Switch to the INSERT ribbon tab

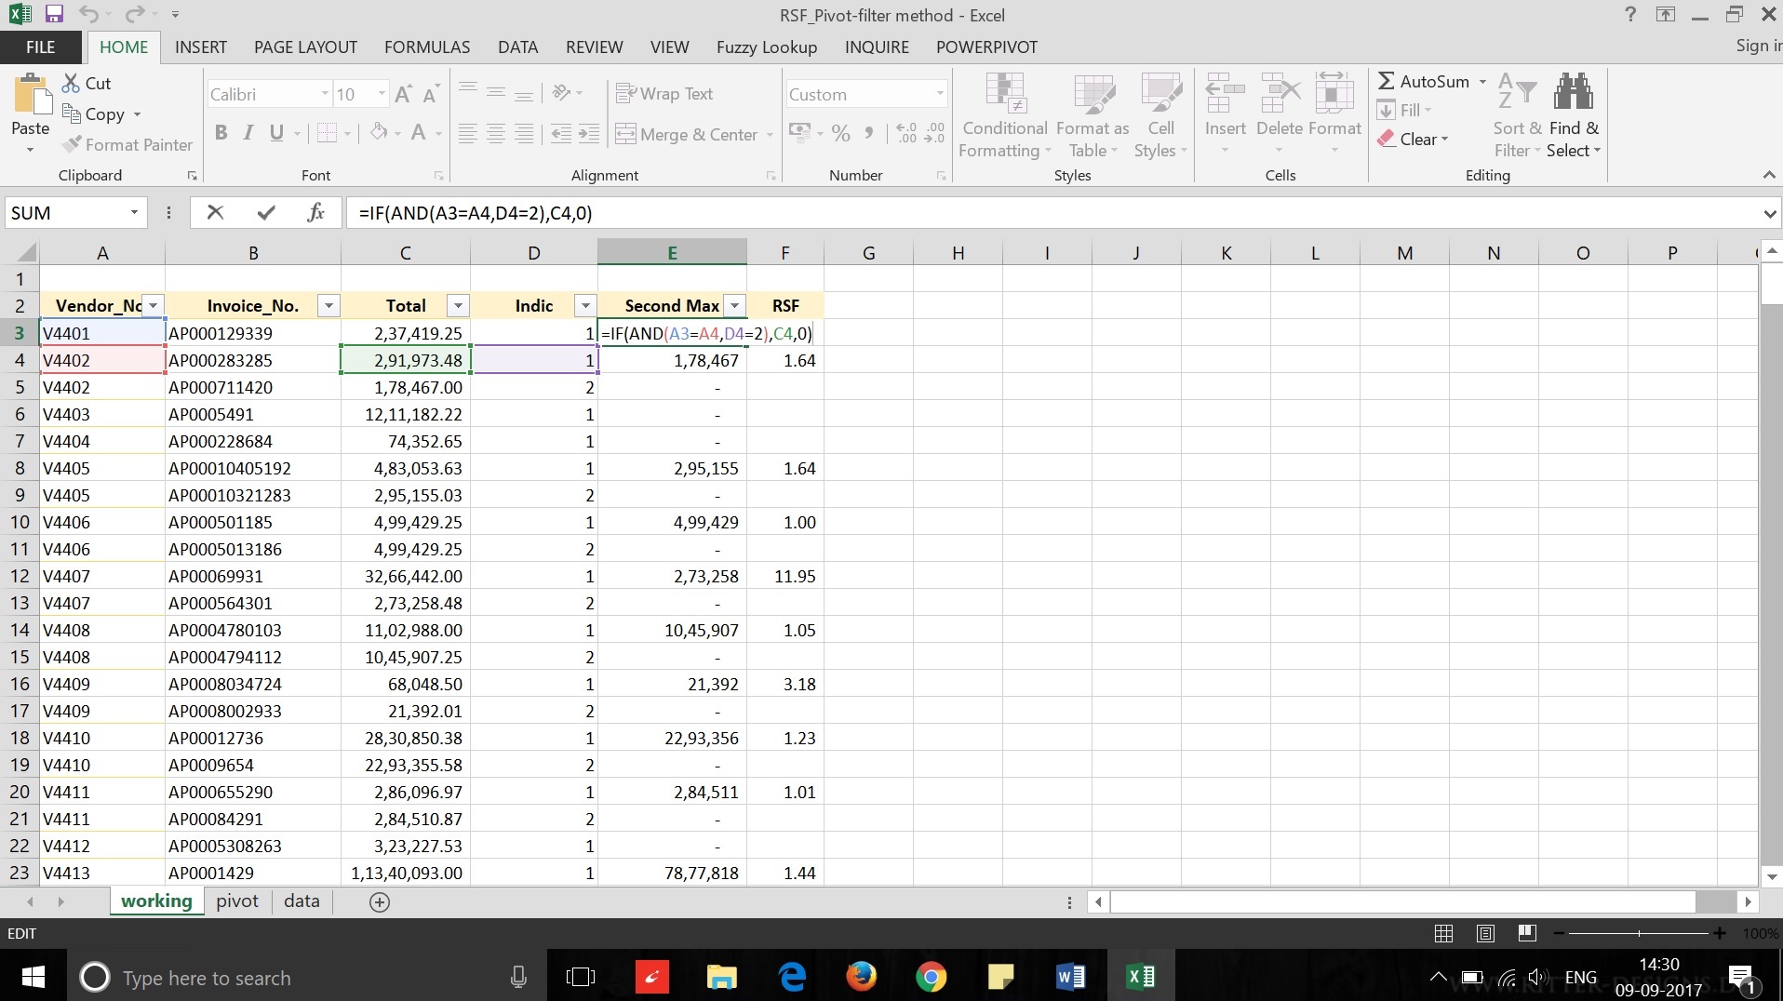200,47
